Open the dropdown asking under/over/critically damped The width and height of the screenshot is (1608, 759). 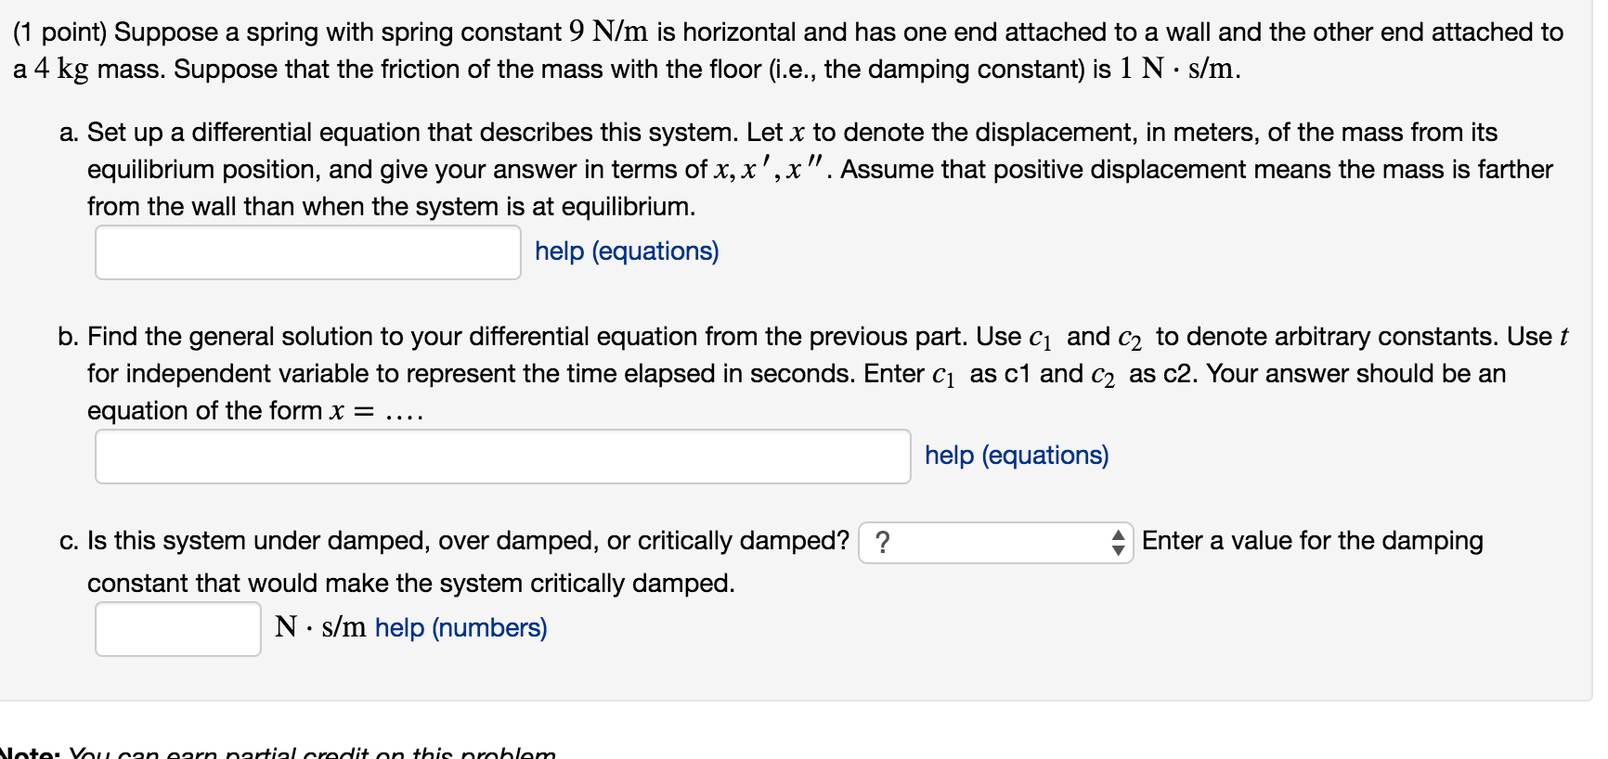[x=995, y=542]
